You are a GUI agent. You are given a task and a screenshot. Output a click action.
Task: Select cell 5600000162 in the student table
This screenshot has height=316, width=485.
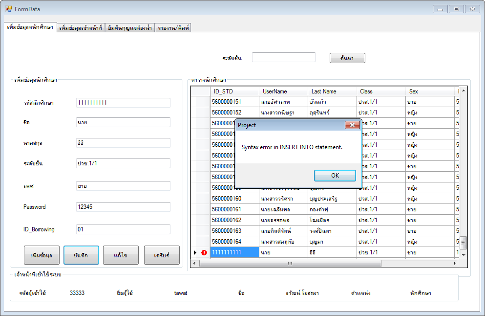235,220
